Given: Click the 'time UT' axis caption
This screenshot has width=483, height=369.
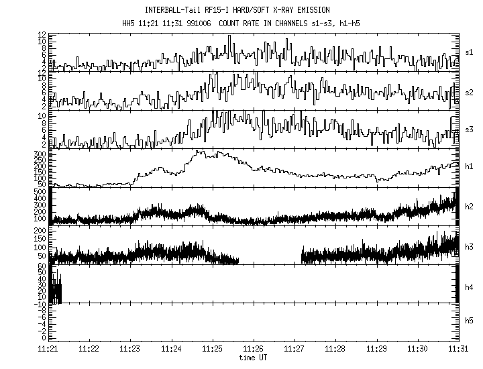Looking at the screenshot, I should pos(253,358).
